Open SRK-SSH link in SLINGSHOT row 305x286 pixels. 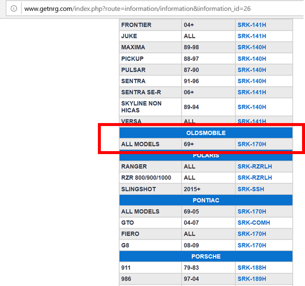(x=251, y=189)
